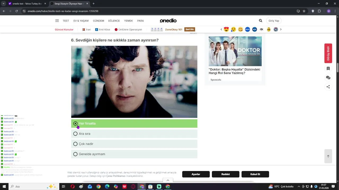Open the Doktor Başka Hayatta sponsored thumbnail
This screenshot has width=339, height=190.
coord(235,51)
